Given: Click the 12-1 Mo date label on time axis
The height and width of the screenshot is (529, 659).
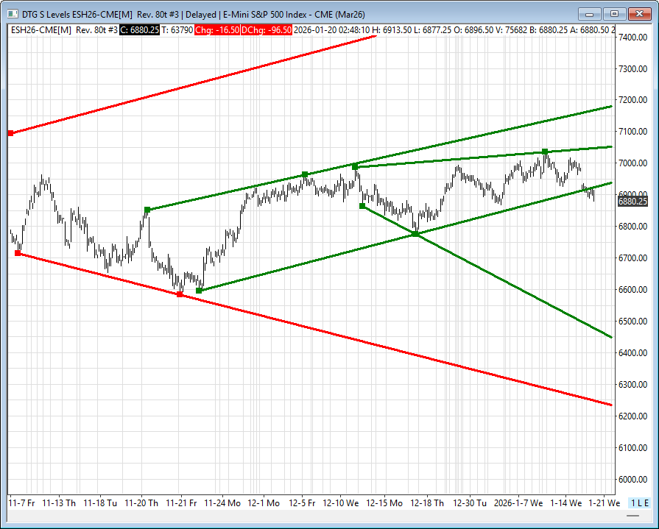Looking at the screenshot, I should coord(263,503).
